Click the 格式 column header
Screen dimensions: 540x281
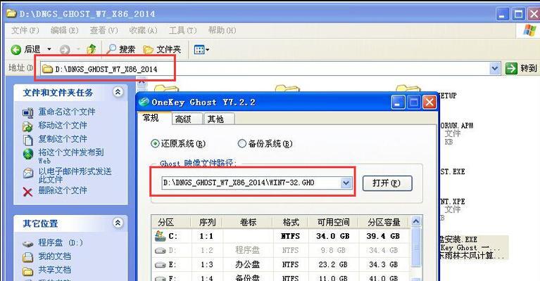290,223
